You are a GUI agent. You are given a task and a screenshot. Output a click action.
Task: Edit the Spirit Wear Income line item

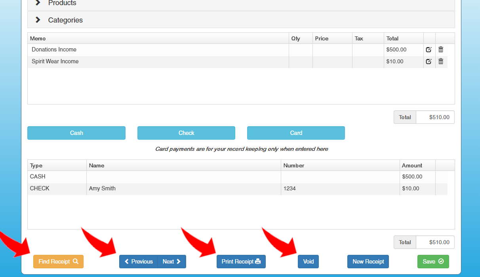pos(429,62)
